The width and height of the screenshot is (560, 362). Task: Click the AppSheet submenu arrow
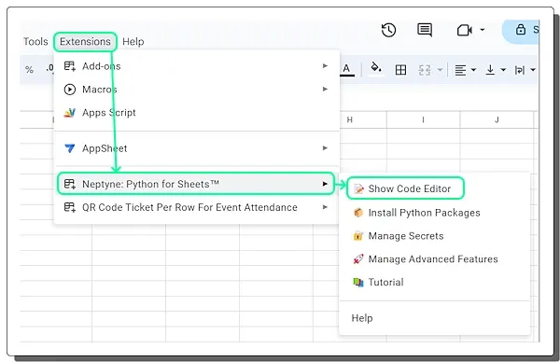tap(325, 147)
